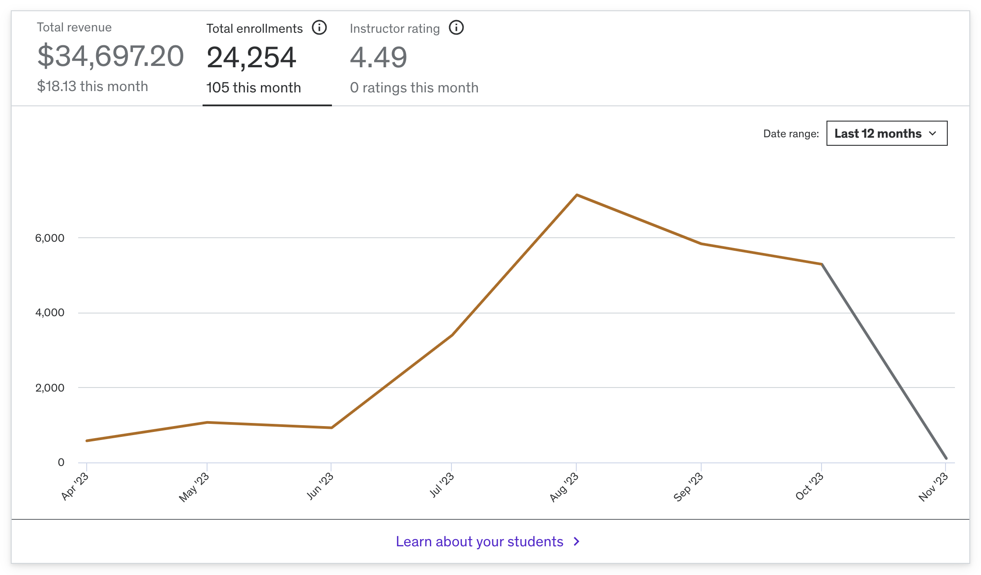Click the chevron arrow after Learn about your students

coord(577,542)
